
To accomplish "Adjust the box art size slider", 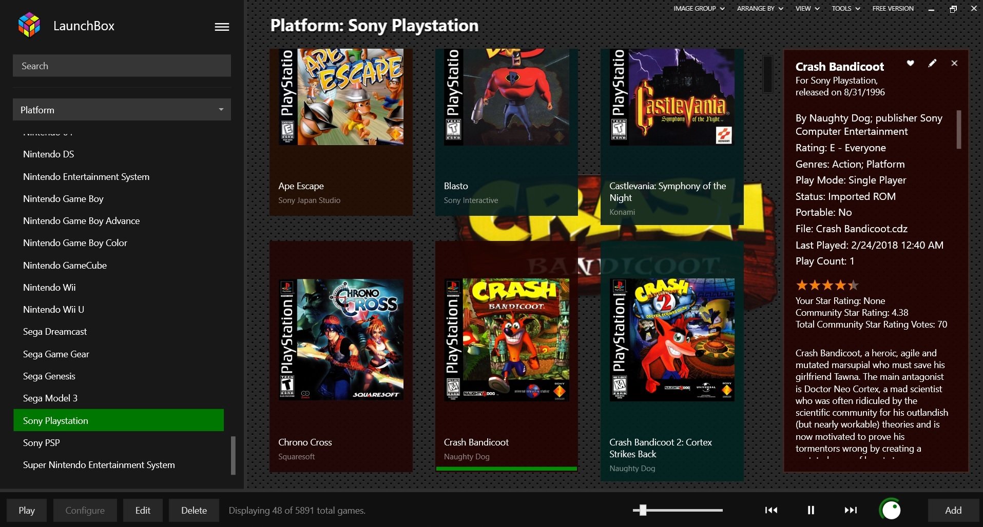I will 678,510.
